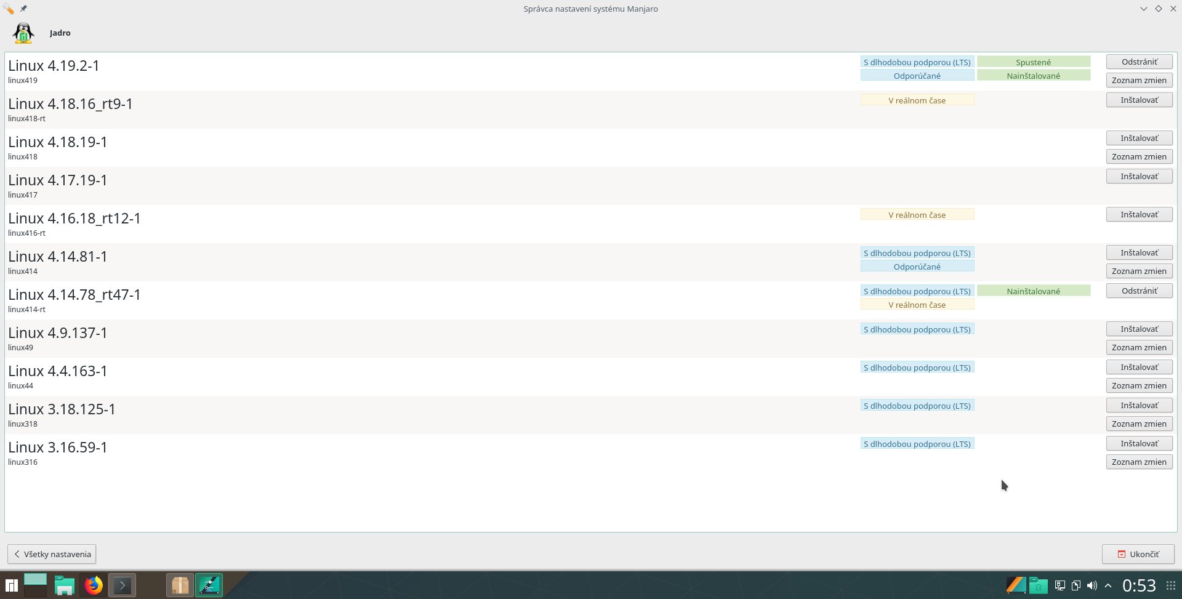The height and width of the screenshot is (599, 1182).
Task: Expand hidden system tray icons arrow
Action: (x=1108, y=585)
